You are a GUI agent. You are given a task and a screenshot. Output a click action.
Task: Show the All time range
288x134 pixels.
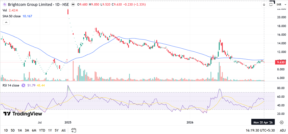coord(63,130)
